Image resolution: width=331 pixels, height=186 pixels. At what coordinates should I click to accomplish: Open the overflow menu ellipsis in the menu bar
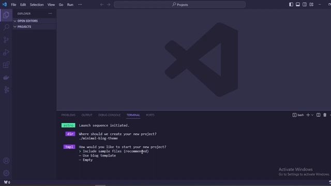80,5
